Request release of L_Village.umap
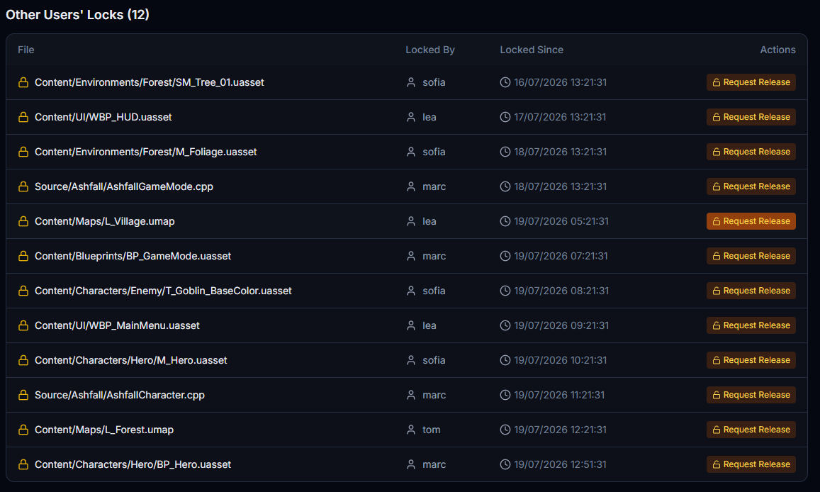The height and width of the screenshot is (492, 820). coord(751,221)
